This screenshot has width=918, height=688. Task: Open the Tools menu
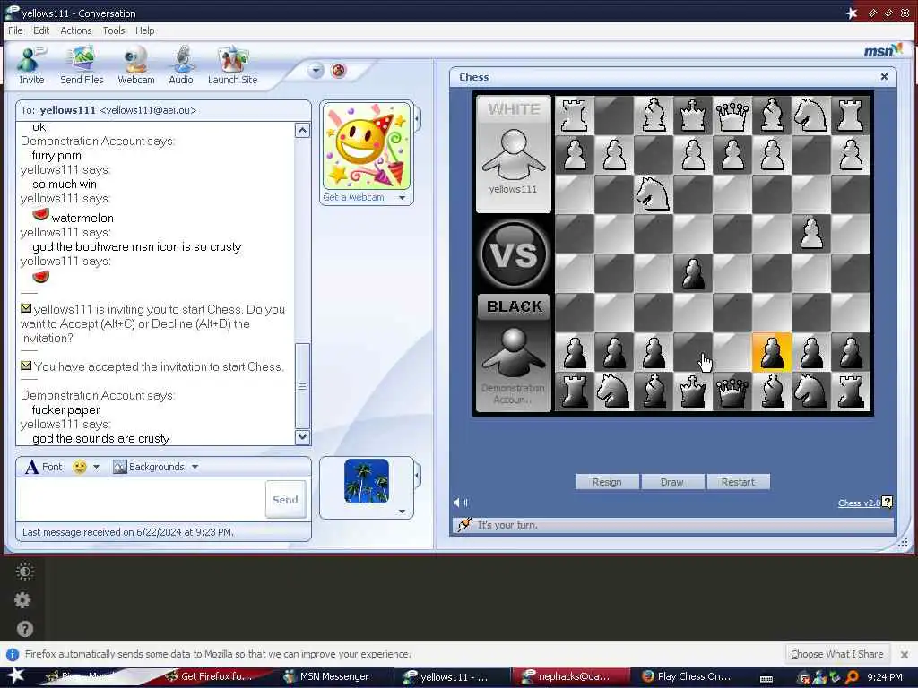click(114, 30)
